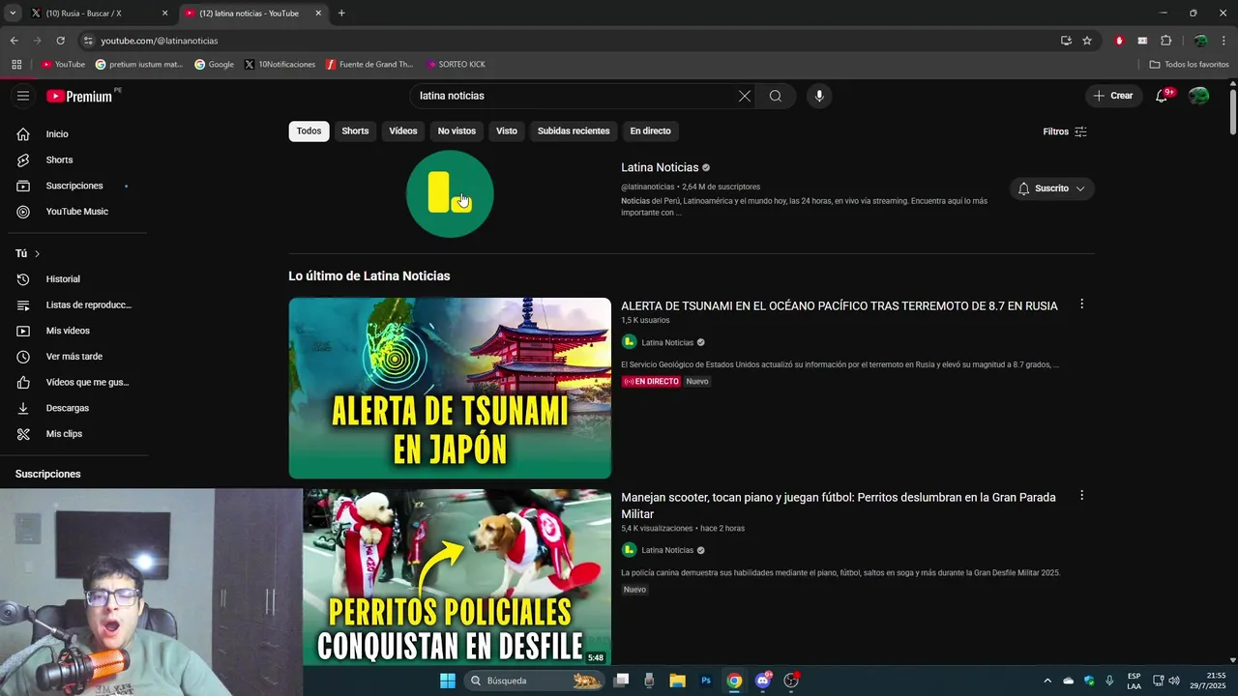
Task: Open the Chrome tab search dropdown arrow
Action: click(x=13, y=14)
